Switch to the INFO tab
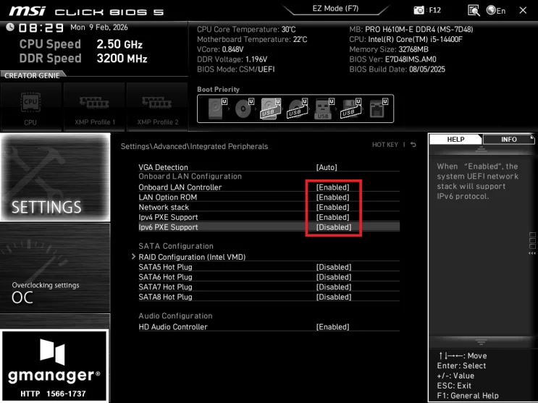 click(509, 139)
